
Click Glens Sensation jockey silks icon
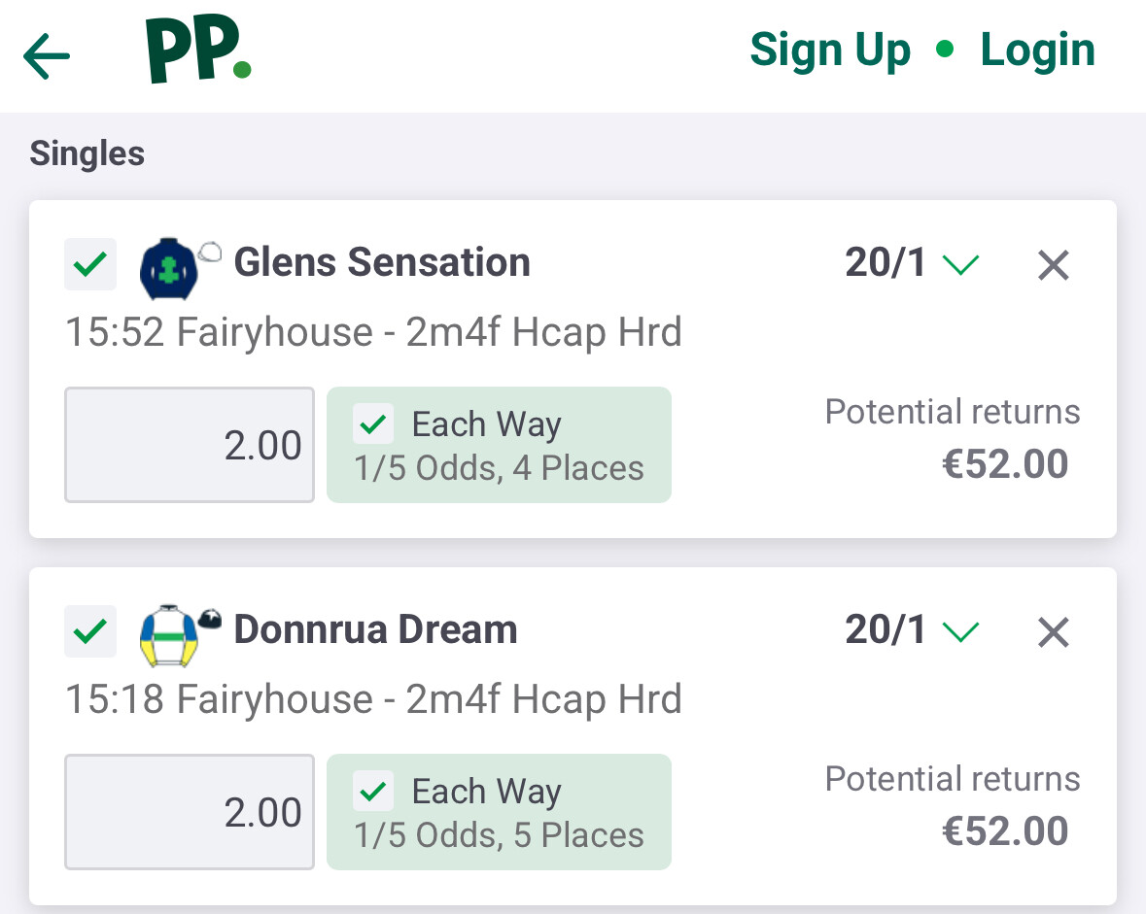[x=168, y=267]
